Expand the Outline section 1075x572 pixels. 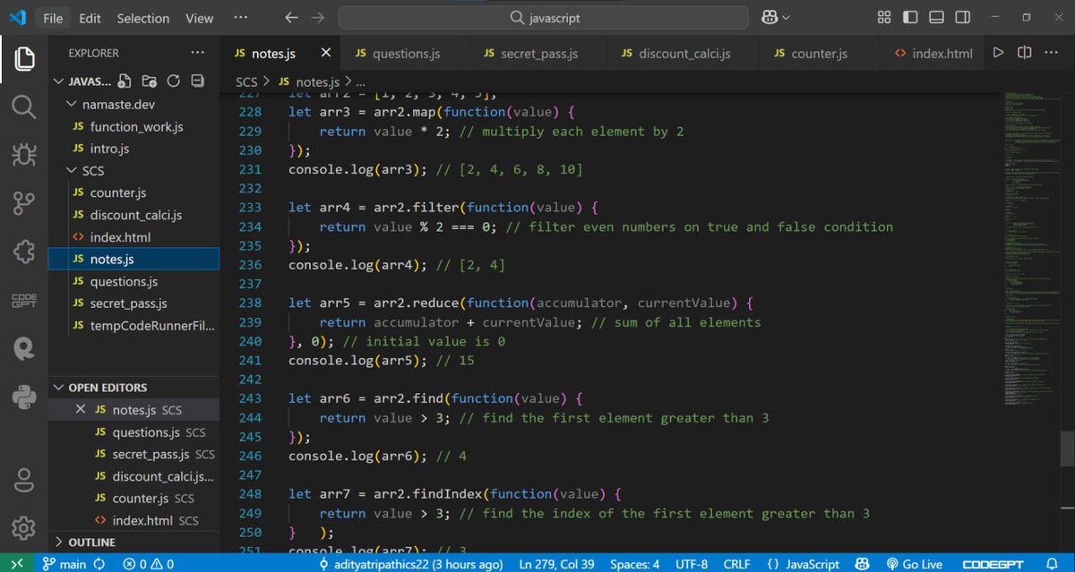click(59, 542)
